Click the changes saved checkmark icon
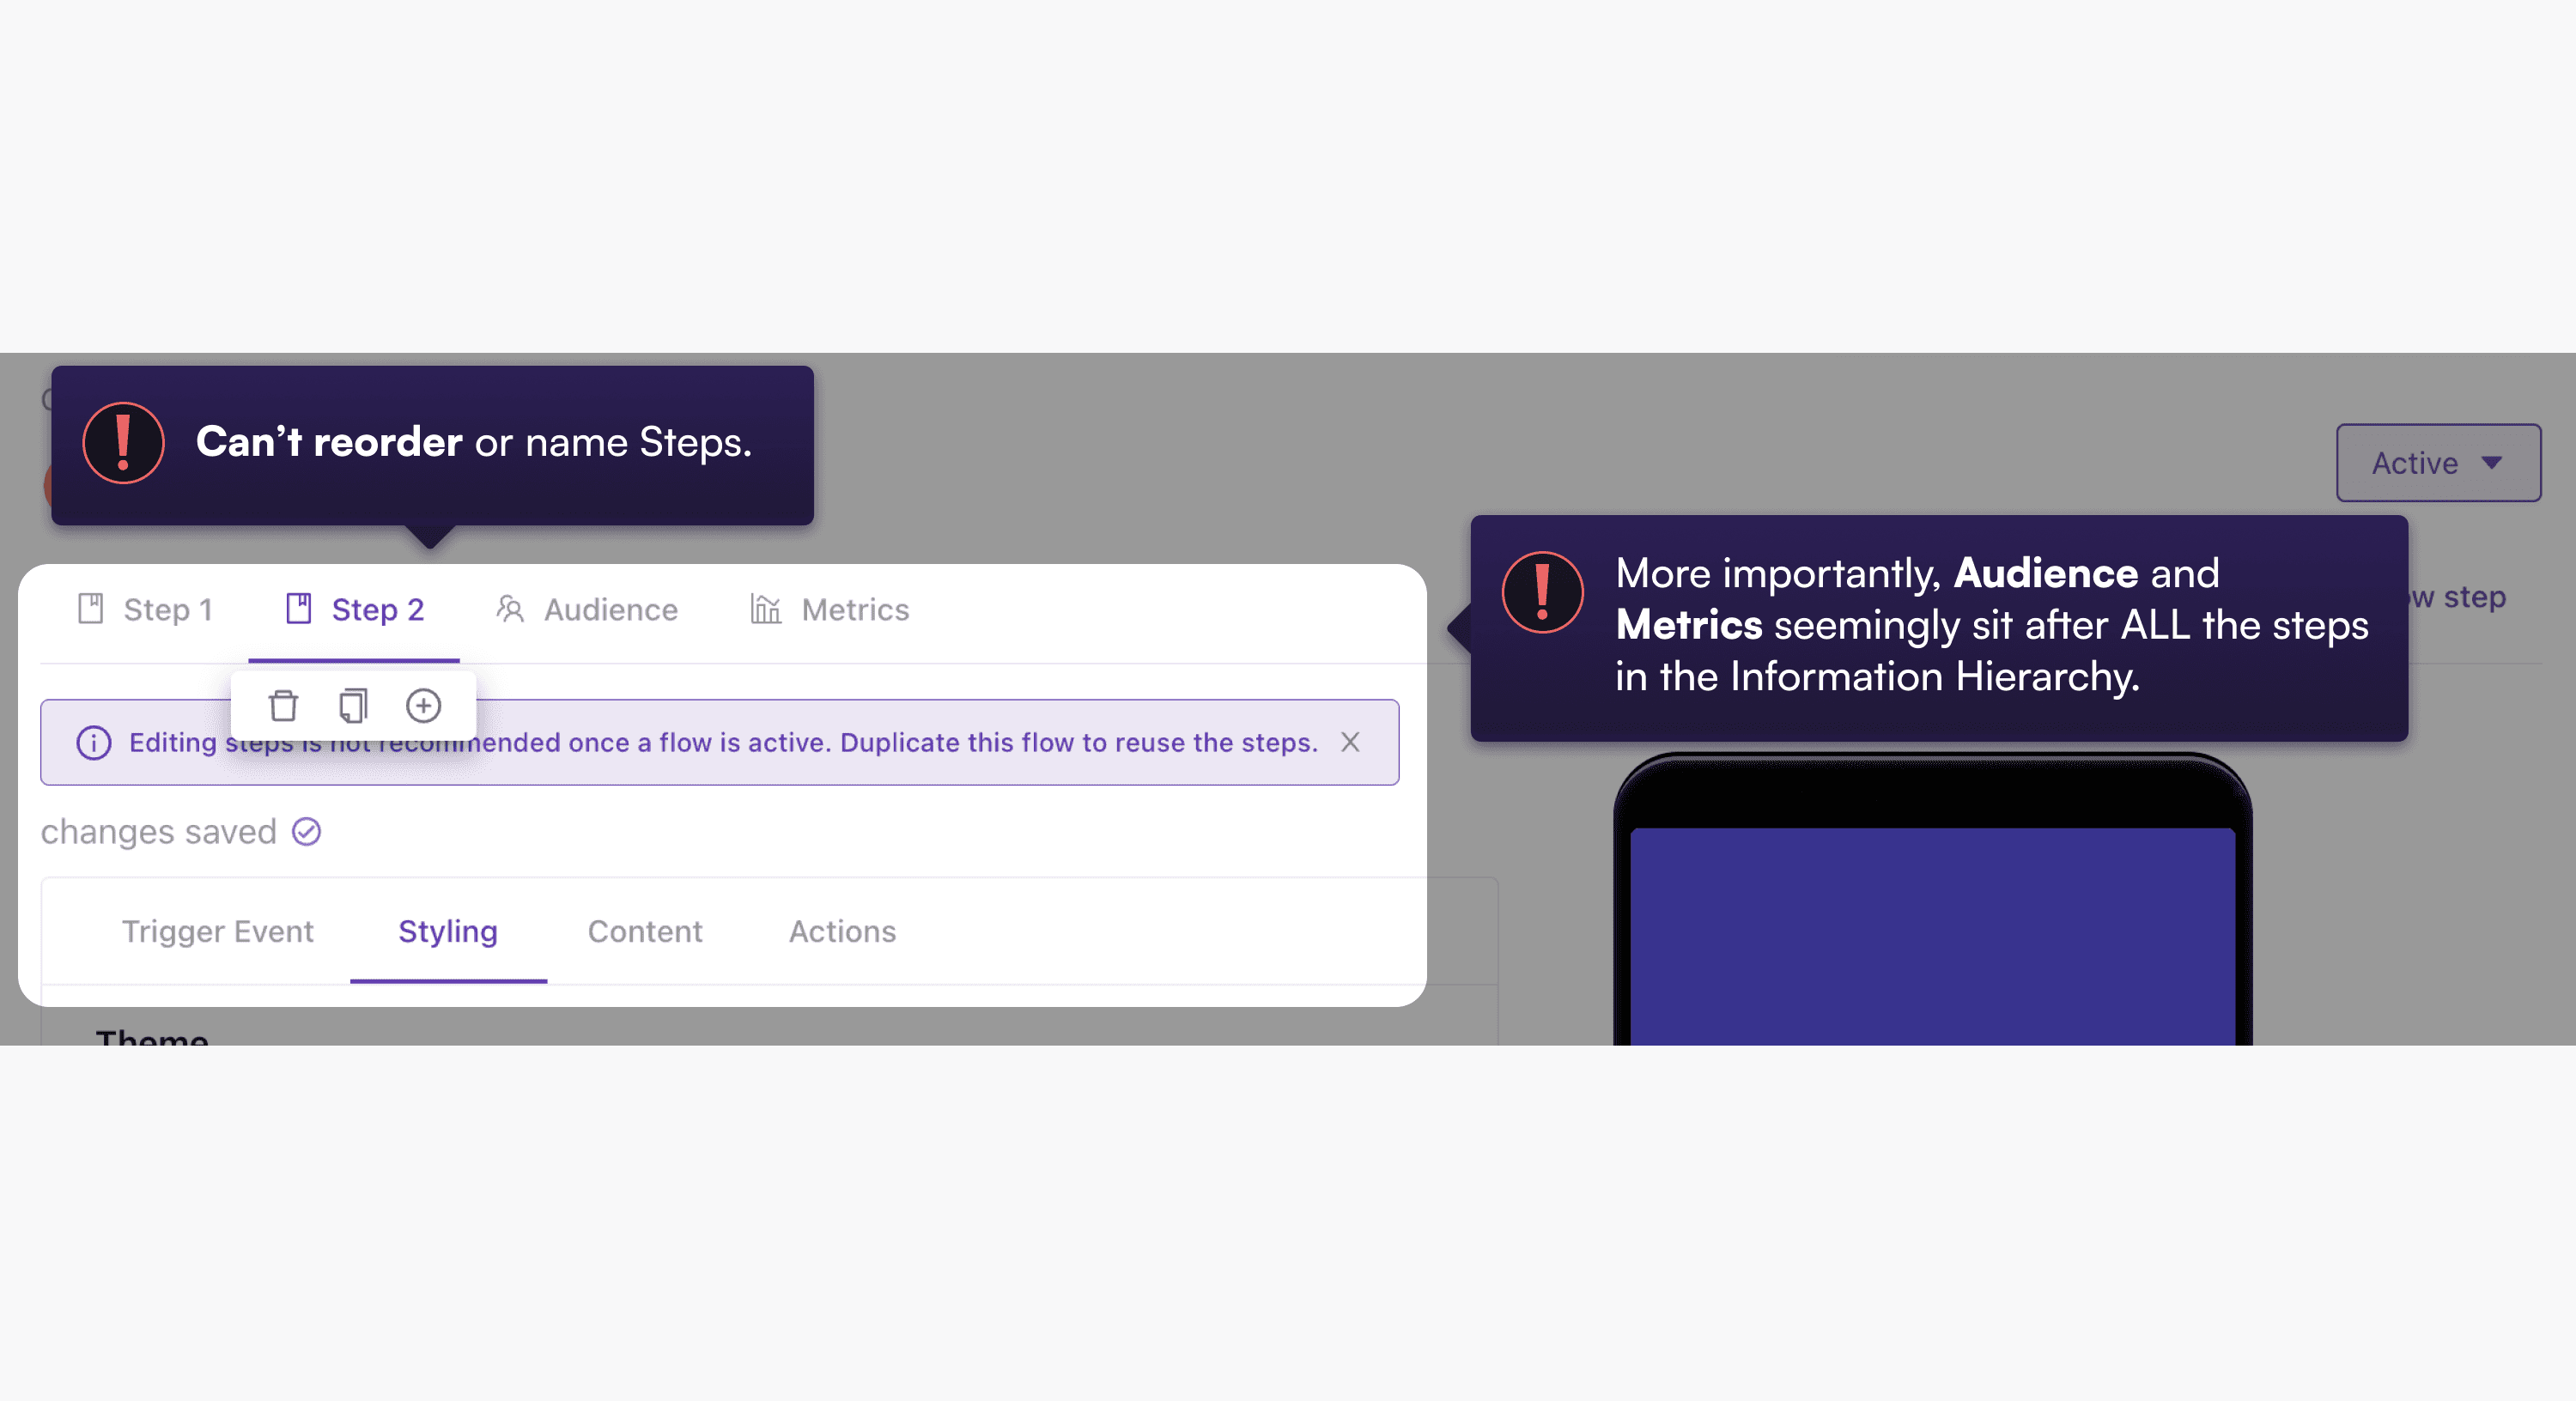The image size is (2576, 1401). [x=306, y=831]
